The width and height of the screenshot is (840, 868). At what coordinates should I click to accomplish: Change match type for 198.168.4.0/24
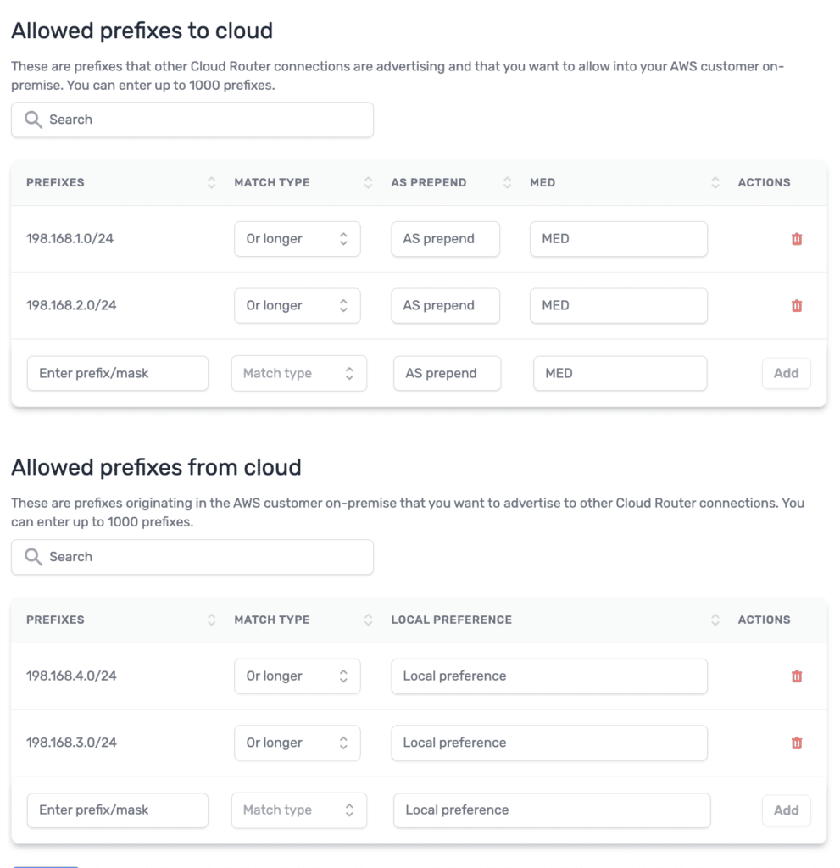pyautogui.click(x=297, y=676)
